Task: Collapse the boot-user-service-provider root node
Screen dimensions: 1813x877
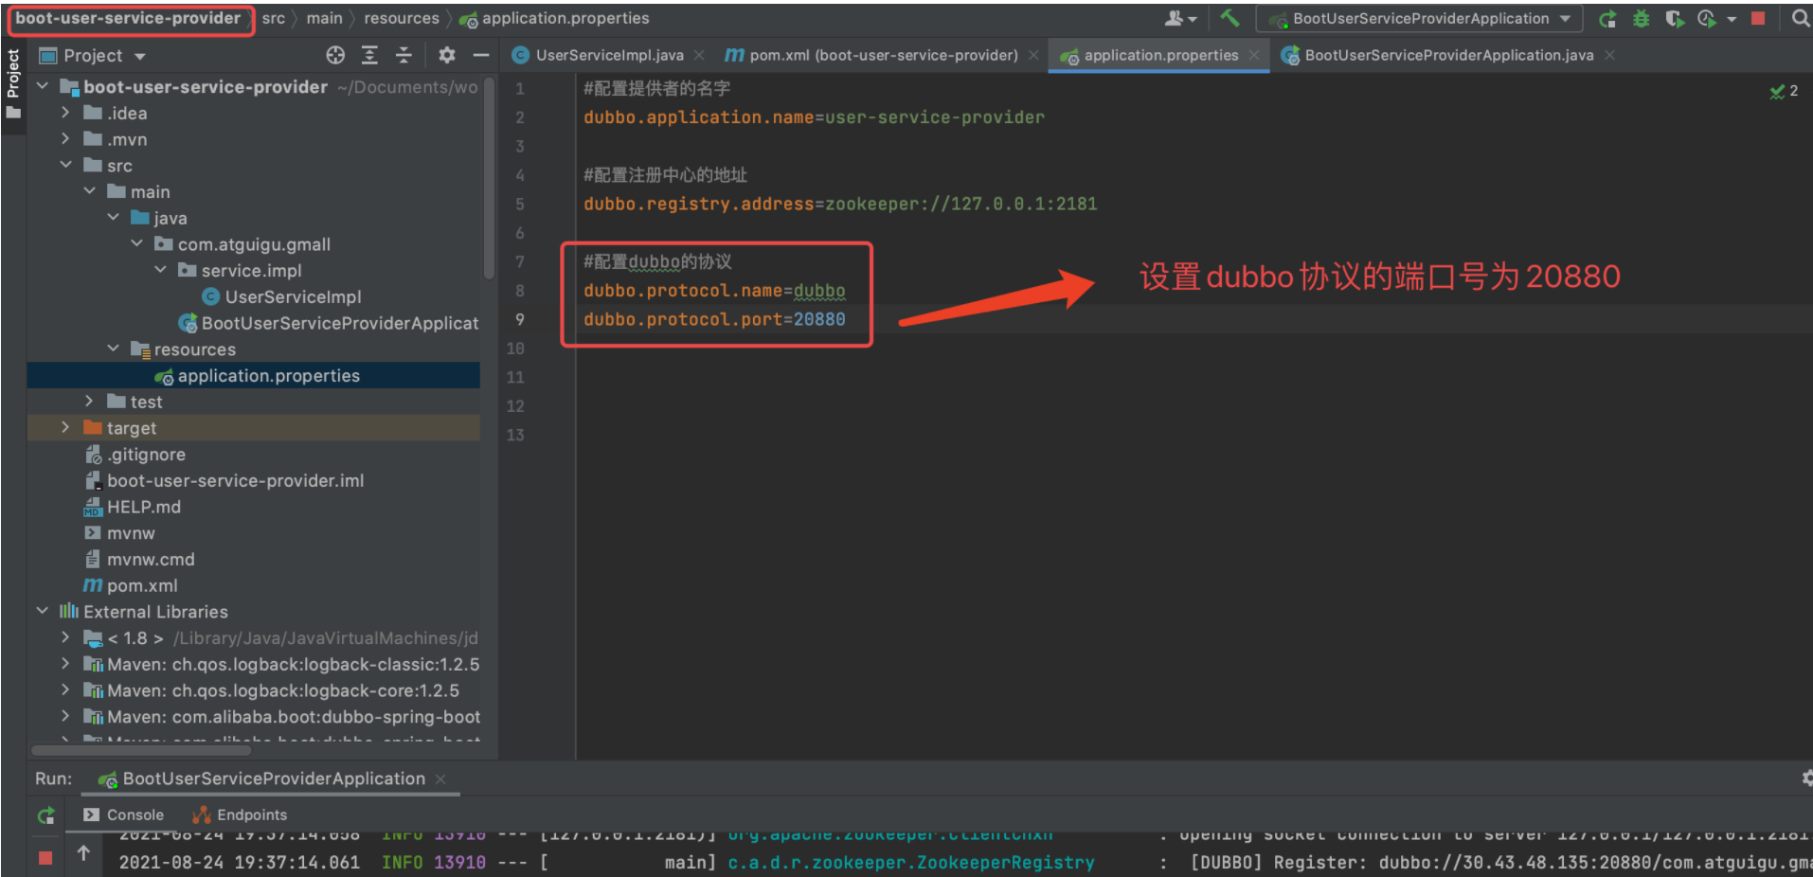Action: [x=42, y=86]
